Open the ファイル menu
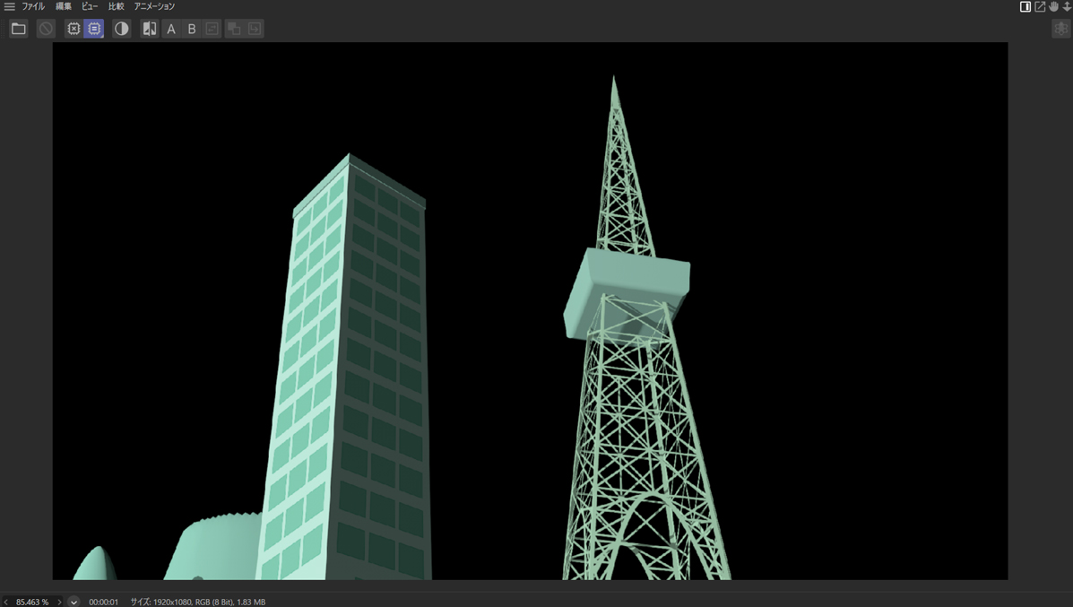Image resolution: width=1073 pixels, height=607 pixels. 33,6
